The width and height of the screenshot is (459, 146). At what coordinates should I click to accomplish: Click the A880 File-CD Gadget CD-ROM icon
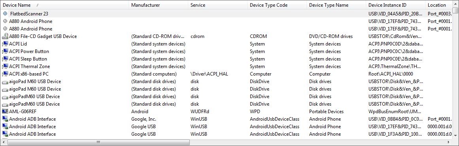tap(5, 36)
